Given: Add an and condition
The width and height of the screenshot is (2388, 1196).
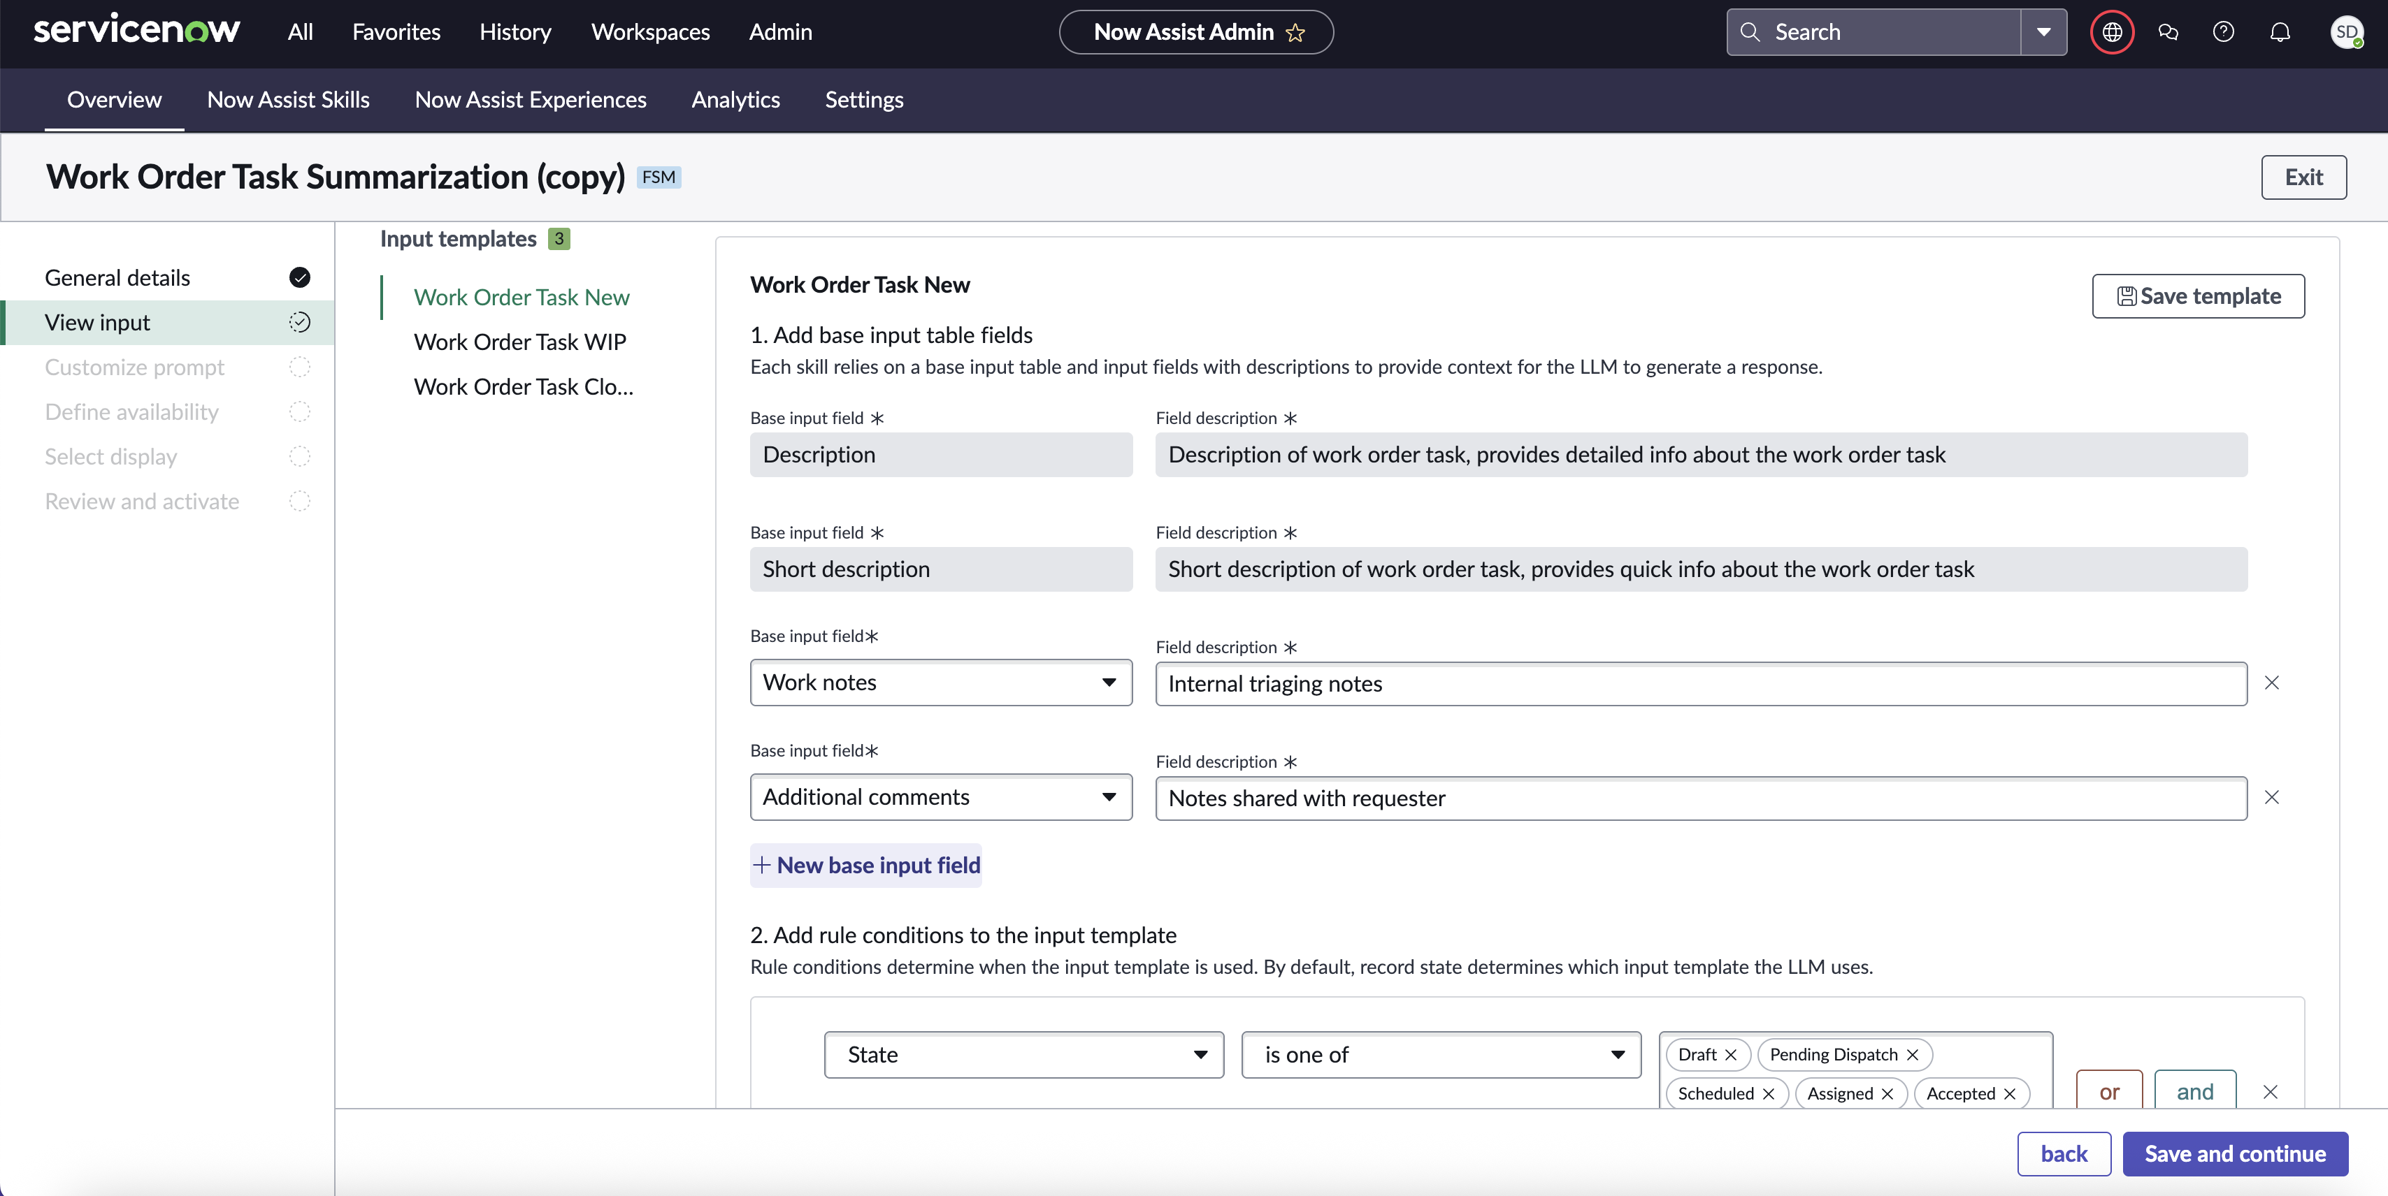Looking at the screenshot, I should 2194,1091.
